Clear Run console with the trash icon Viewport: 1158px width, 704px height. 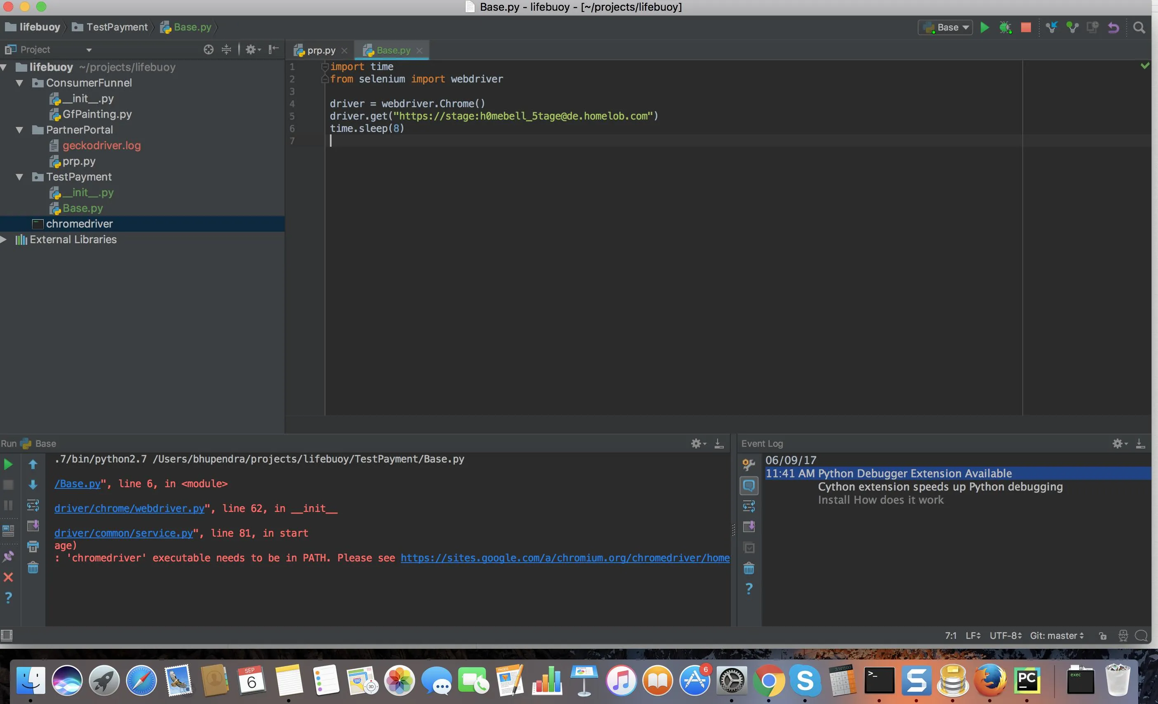(33, 568)
